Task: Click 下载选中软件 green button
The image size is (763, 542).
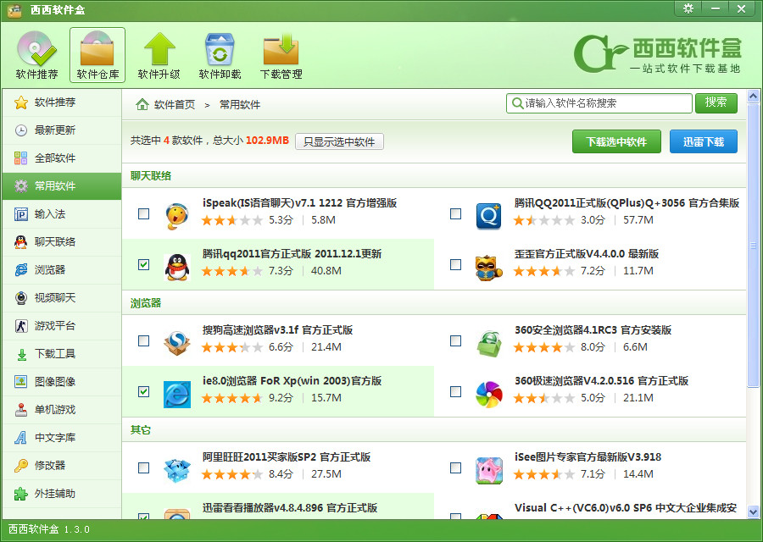Action: 616,141
